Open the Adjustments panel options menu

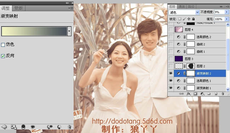[71, 8]
